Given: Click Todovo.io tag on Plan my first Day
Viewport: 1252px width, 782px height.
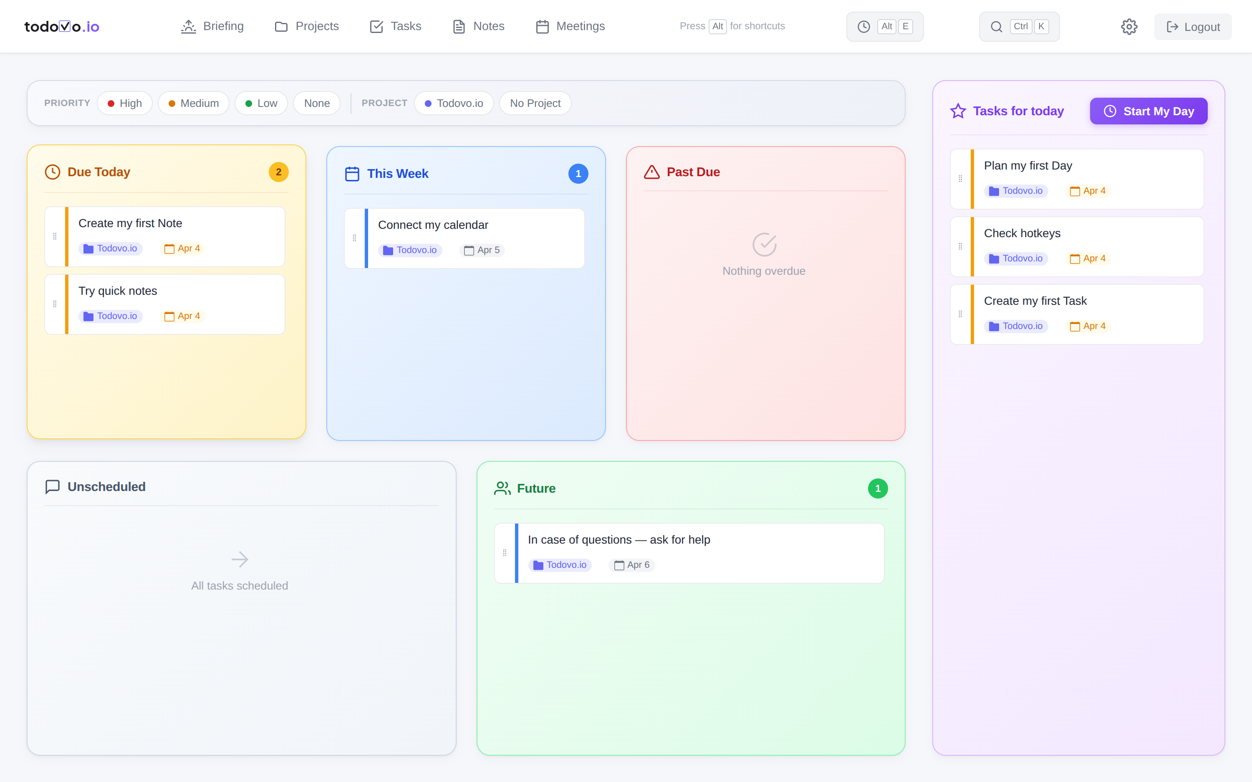Looking at the screenshot, I should [x=1016, y=191].
